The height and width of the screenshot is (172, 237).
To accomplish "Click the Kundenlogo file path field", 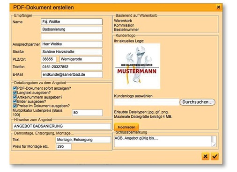I will click(x=147, y=102).
